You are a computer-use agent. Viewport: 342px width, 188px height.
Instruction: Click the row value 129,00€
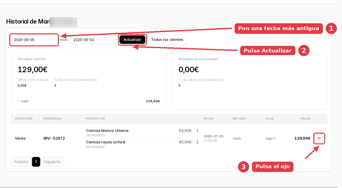(x=302, y=138)
